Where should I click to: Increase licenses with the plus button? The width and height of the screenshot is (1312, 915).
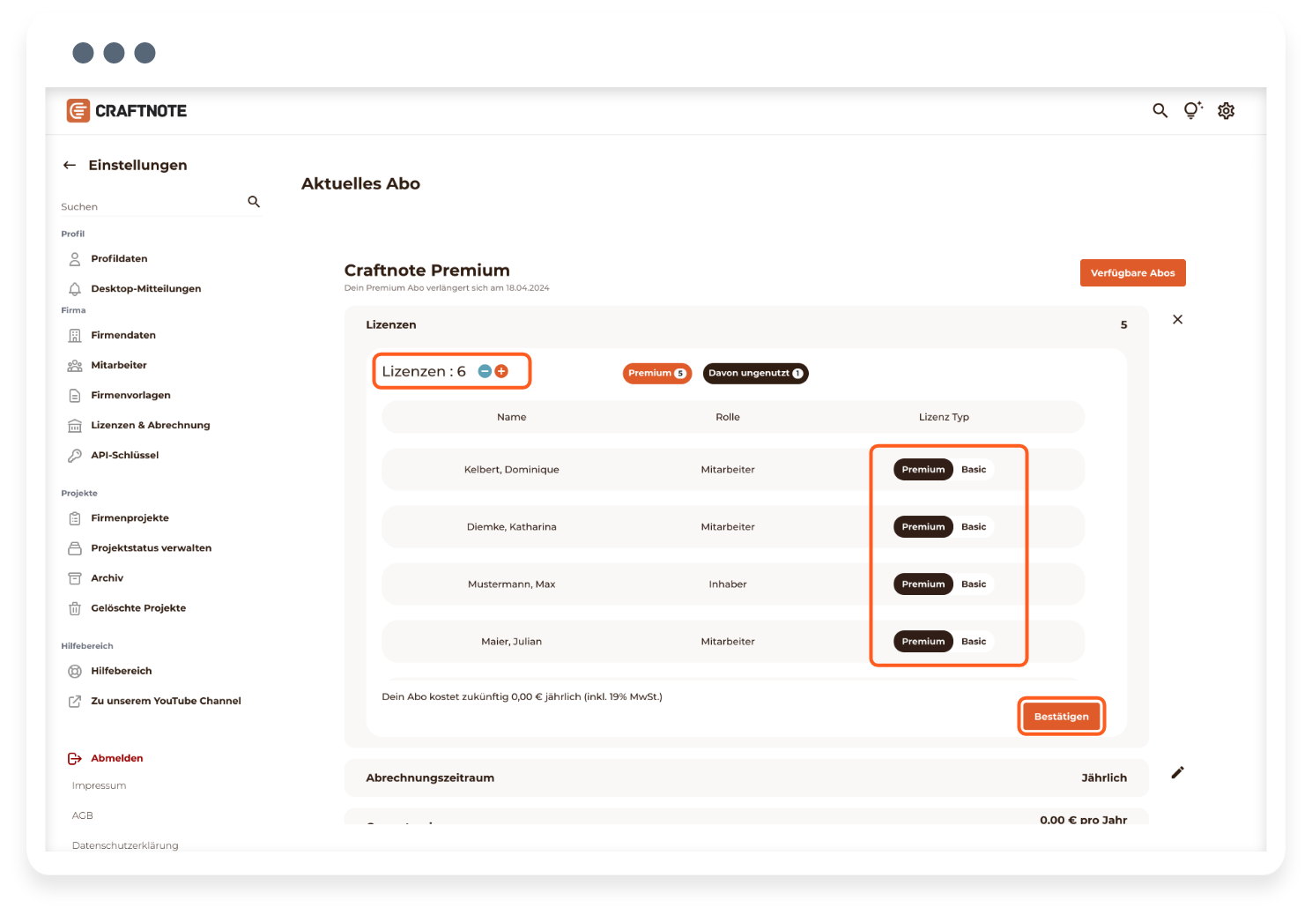tap(501, 371)
